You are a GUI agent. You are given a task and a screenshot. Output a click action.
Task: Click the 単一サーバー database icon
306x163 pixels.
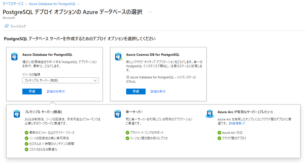coord(118,114)
